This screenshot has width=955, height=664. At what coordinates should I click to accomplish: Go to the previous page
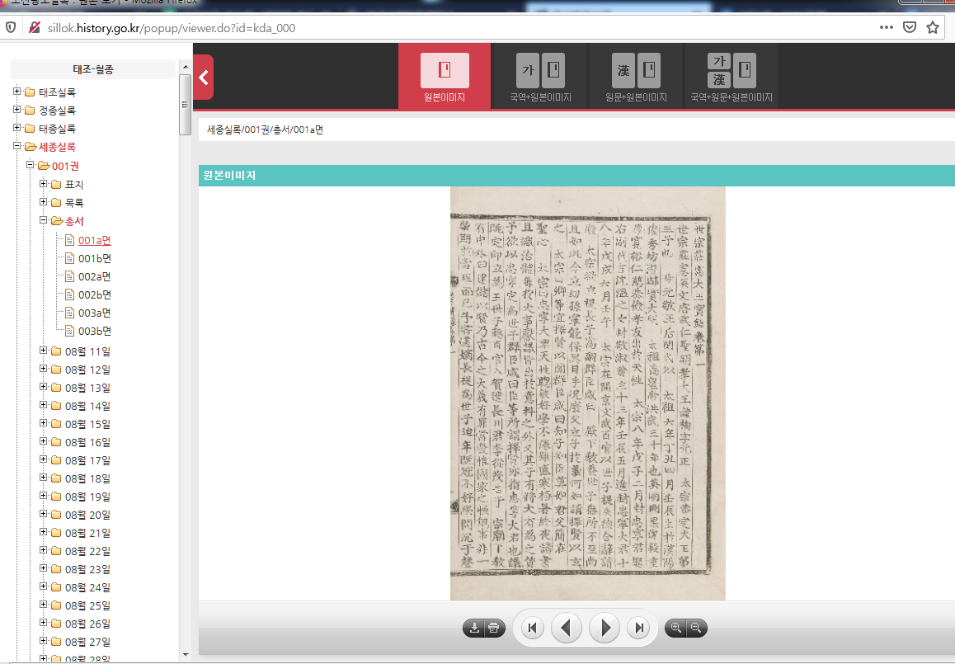pos(566,629)
